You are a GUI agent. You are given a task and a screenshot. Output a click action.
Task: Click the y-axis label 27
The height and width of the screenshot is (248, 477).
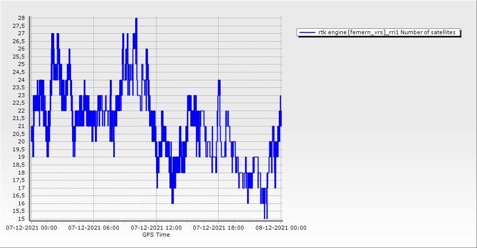pos(21,33)
